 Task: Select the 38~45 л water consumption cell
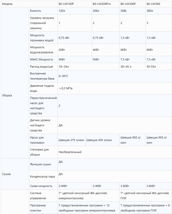133,67
